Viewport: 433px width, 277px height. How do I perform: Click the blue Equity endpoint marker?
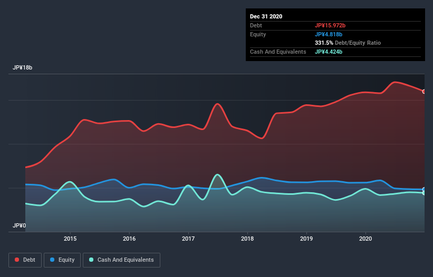pos(424,190)
